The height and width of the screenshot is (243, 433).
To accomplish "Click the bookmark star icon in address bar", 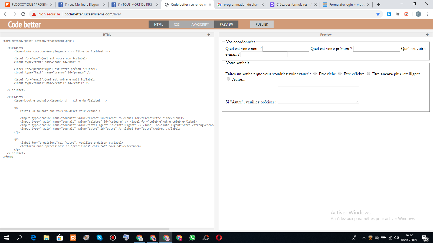I will click(378, 14).
